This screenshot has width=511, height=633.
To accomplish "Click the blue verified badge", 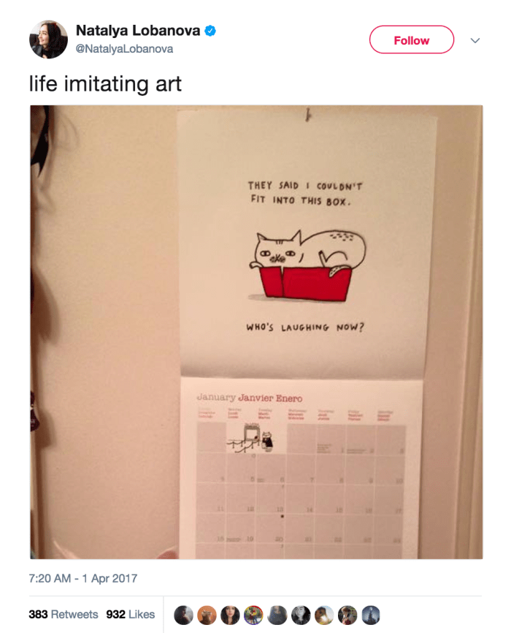I will tap(210, 31).
